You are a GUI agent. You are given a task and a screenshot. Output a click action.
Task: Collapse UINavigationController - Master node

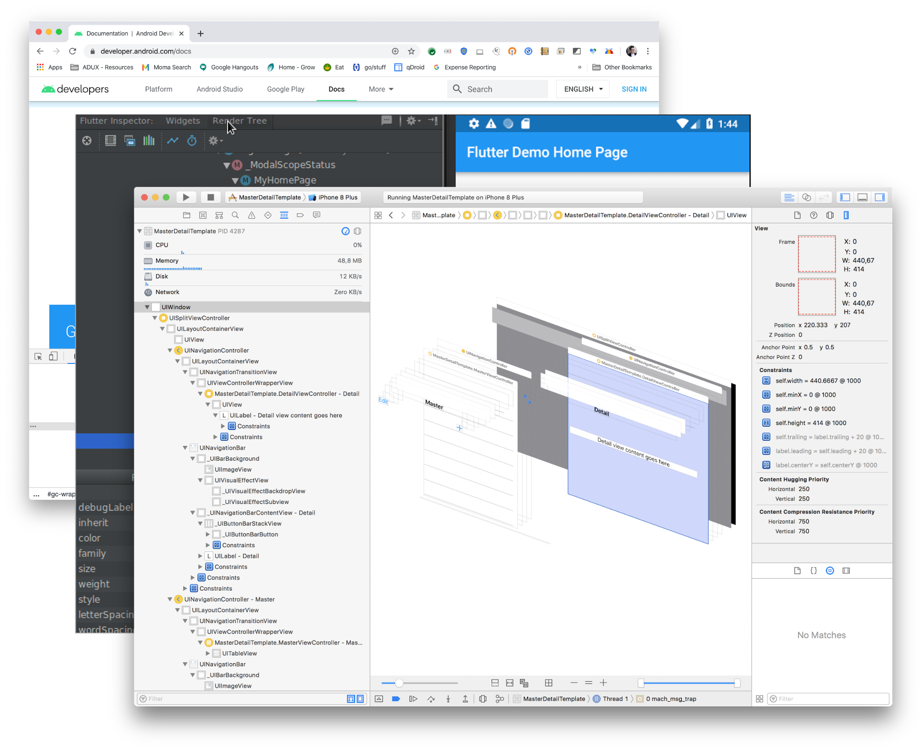[x=170, y=600]
